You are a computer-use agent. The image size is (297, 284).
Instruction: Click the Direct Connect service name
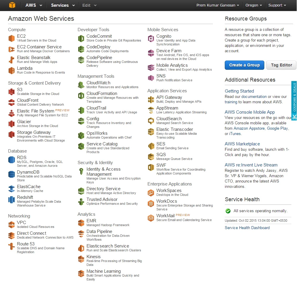coord(32,233)
